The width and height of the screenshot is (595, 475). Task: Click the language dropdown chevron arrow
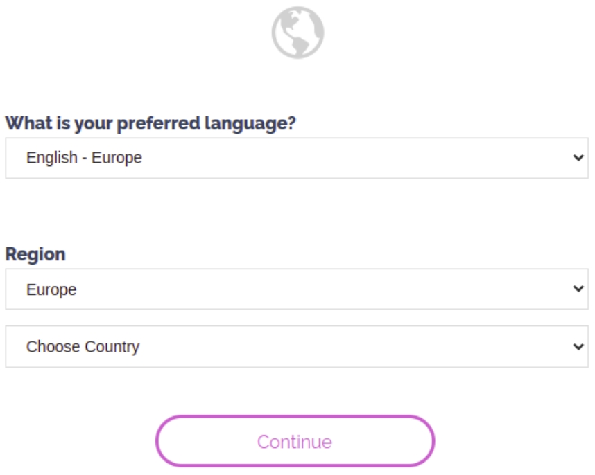point(579,158)
